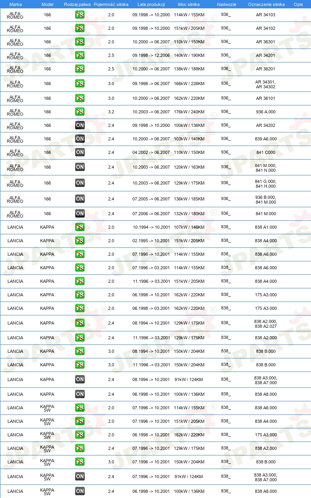Click ON icon in KAPPA 838 A8.000 row
This screenshot has height=498, width=311.
80,395
